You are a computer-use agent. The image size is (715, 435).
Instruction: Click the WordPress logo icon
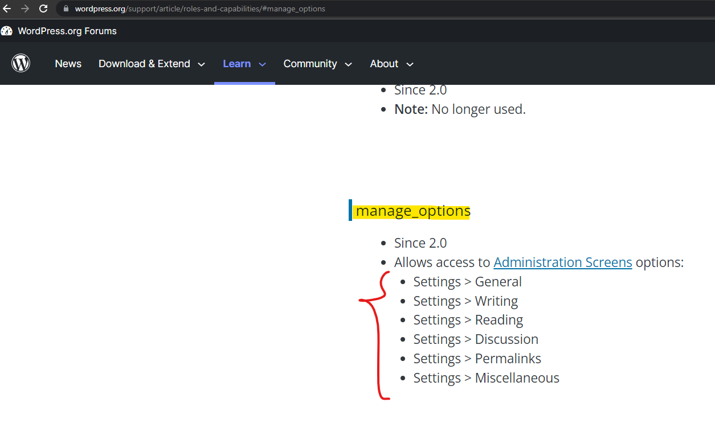21,63
